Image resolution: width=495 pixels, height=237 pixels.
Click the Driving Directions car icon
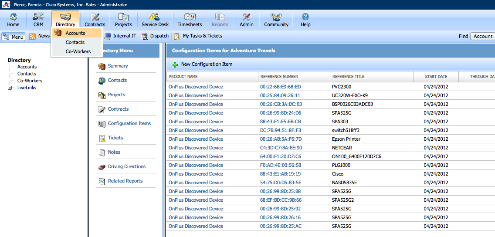[x=102, y=166]
